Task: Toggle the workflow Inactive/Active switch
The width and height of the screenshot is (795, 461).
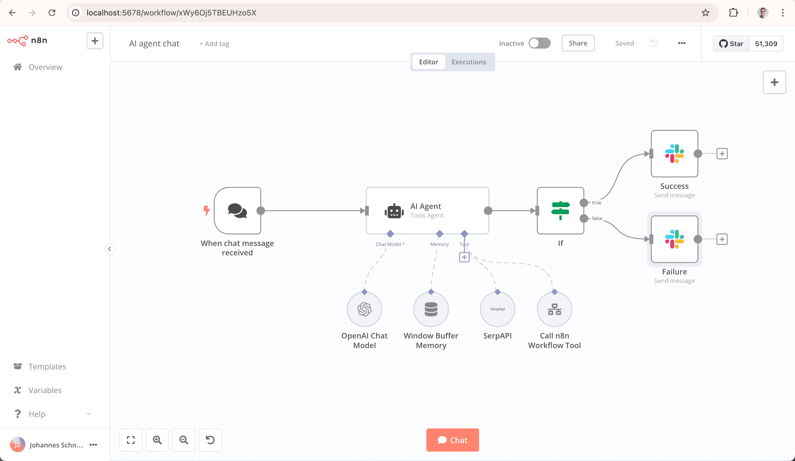Action: point(540,43)
